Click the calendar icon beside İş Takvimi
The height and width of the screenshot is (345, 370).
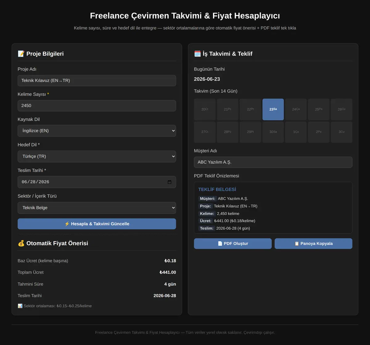(197, 54)
